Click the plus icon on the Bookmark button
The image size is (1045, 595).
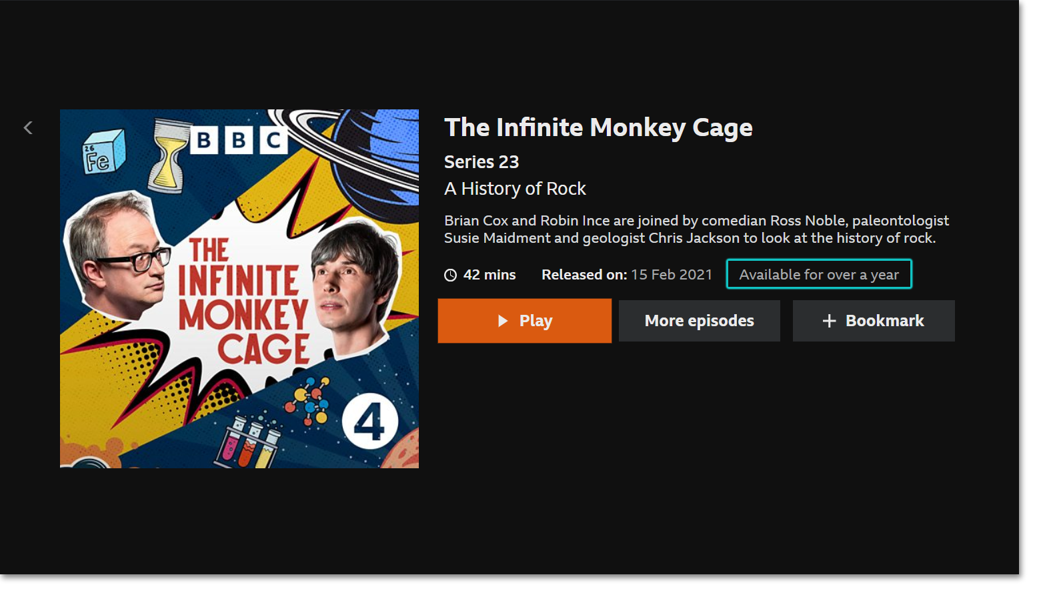[x=829, y=321]
